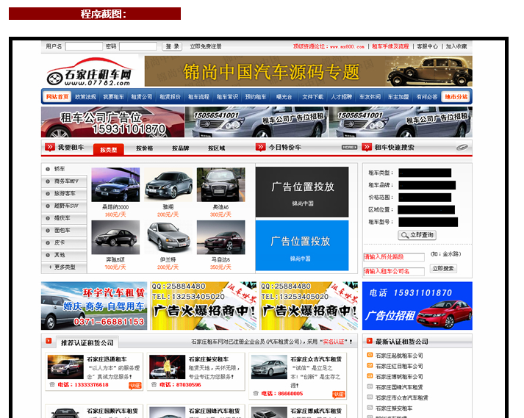Click the chain link icon in quick search header
Image resolution: width=524 pixels, height=418 pixels.
462,148
